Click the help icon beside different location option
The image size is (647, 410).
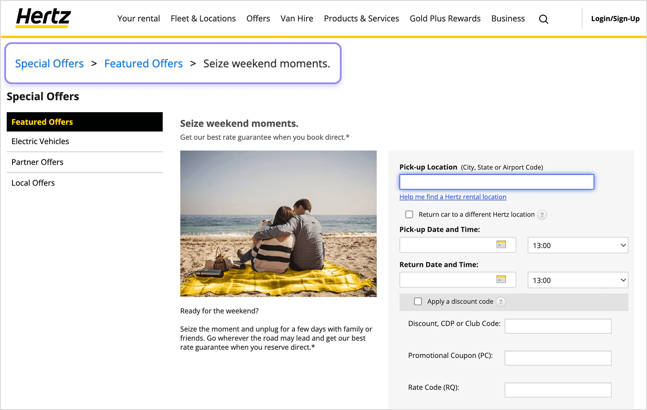[x=542, y=214]
